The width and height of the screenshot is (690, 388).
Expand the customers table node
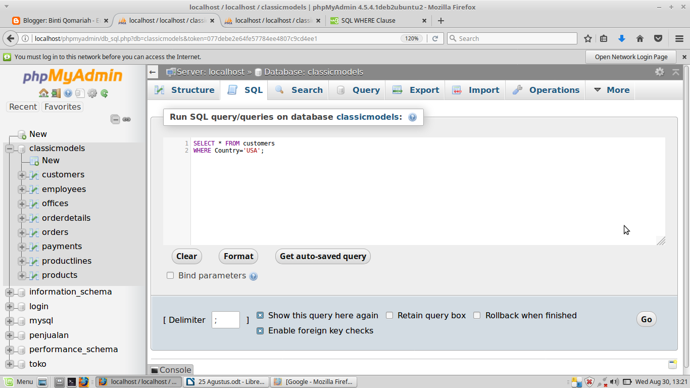[21, 174]
